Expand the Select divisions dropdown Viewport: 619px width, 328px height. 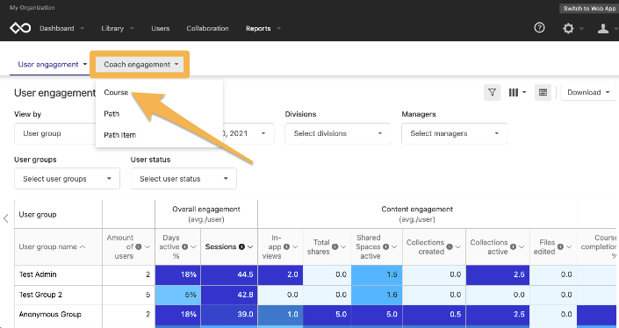point(338,133)
